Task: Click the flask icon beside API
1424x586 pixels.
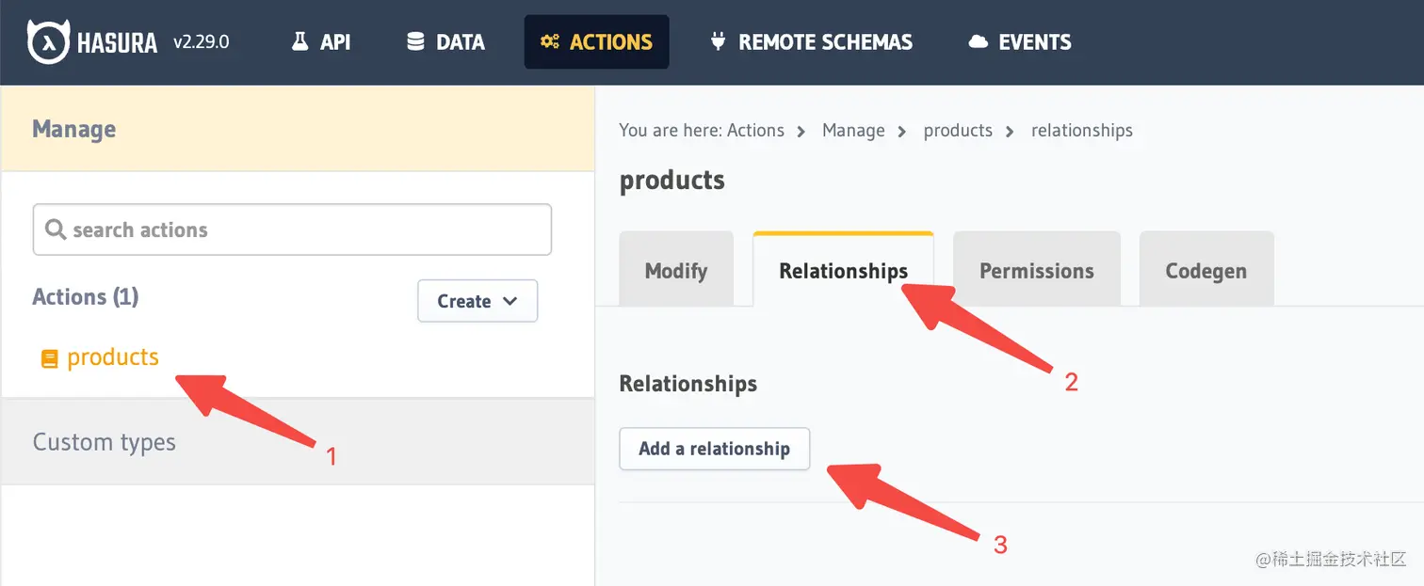Action: coord(300,41)
